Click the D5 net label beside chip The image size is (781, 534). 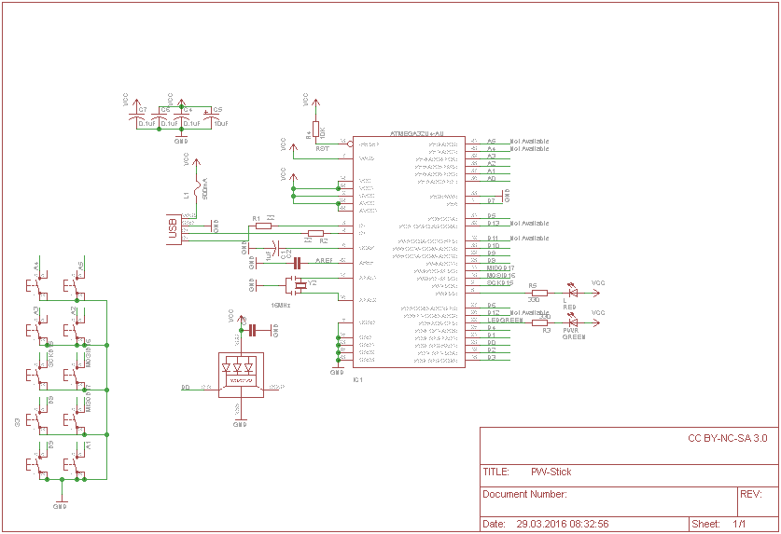[x=491, y=215]
